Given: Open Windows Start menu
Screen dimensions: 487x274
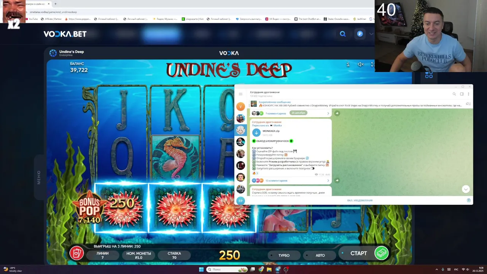Looking at the screenshot, I should point(201,269).
